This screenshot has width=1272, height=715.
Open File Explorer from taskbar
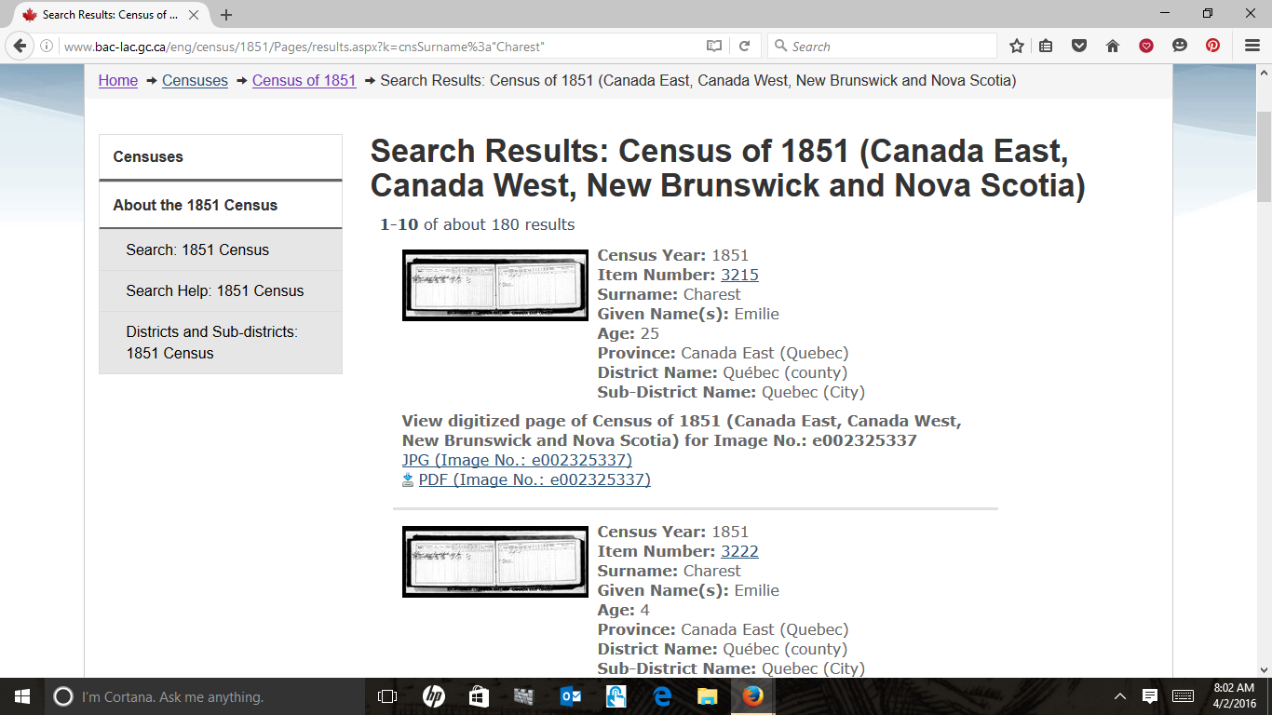708,696
